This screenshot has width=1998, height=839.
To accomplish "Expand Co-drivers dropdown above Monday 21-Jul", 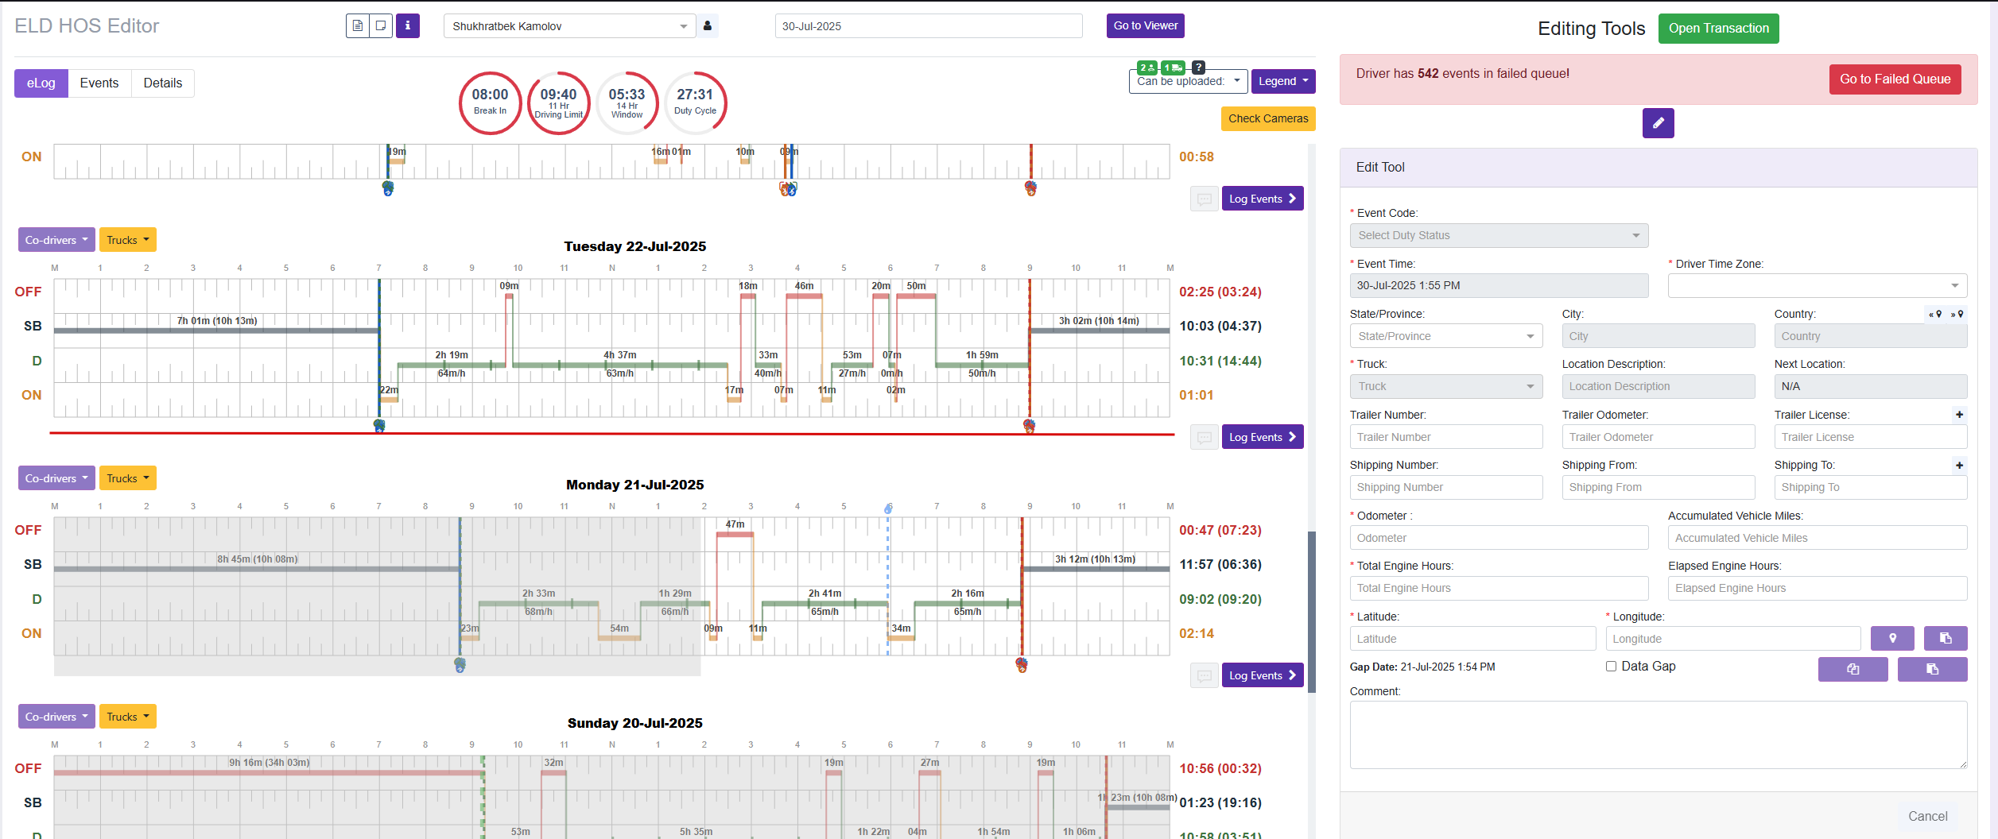I will click(x=56, y=477).
